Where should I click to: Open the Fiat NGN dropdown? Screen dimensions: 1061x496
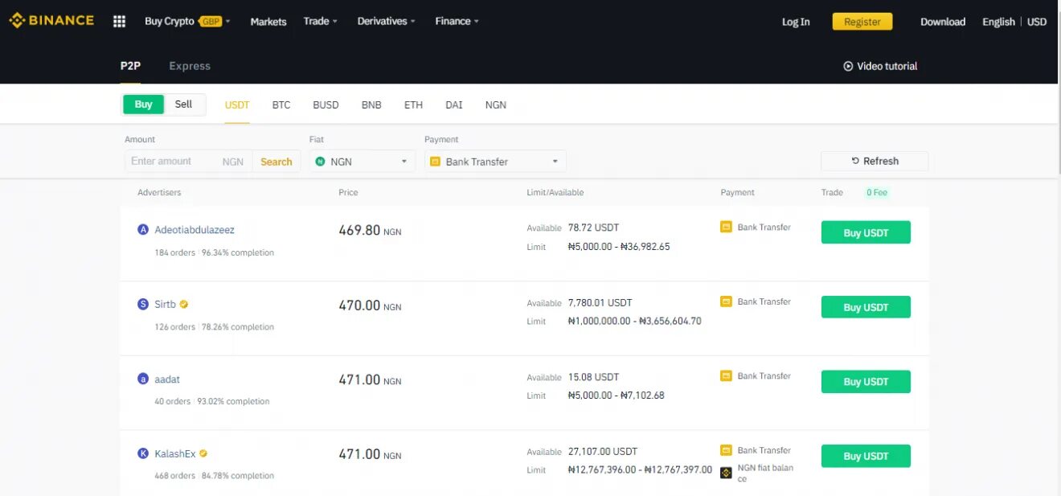(x=362, y=162)
